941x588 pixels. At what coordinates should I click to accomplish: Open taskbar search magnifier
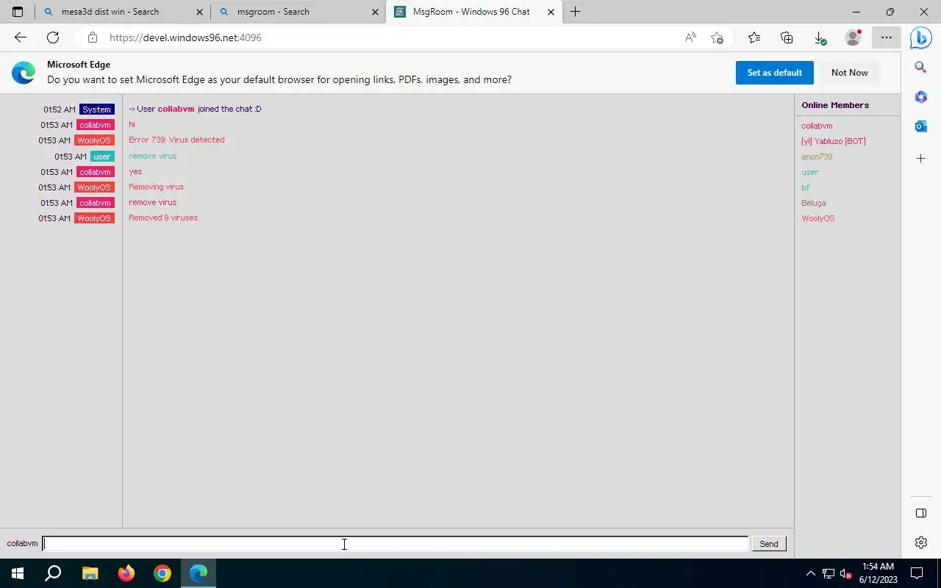53,573
